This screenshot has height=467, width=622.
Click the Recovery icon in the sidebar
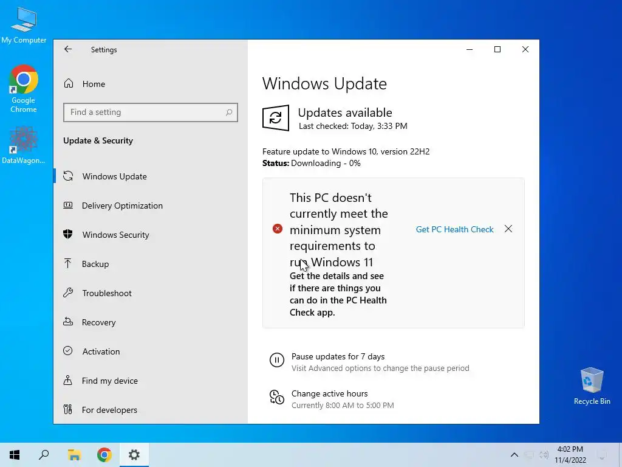point(68,322)
